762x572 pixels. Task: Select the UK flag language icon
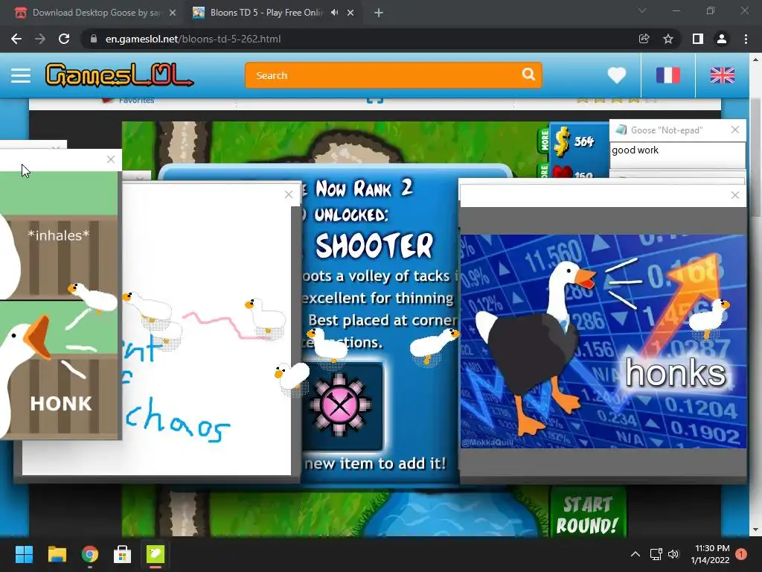coord(723,75)
